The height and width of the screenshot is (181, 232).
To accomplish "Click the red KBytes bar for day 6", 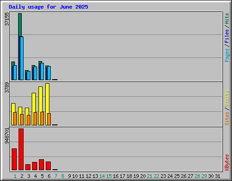I will coord(48,166).
